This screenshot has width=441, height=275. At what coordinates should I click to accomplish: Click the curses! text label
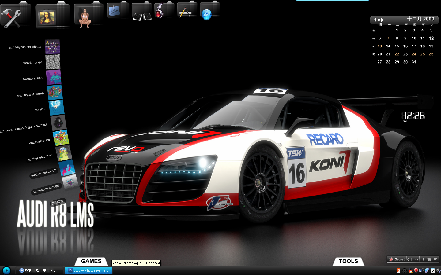tap(40, 109)
